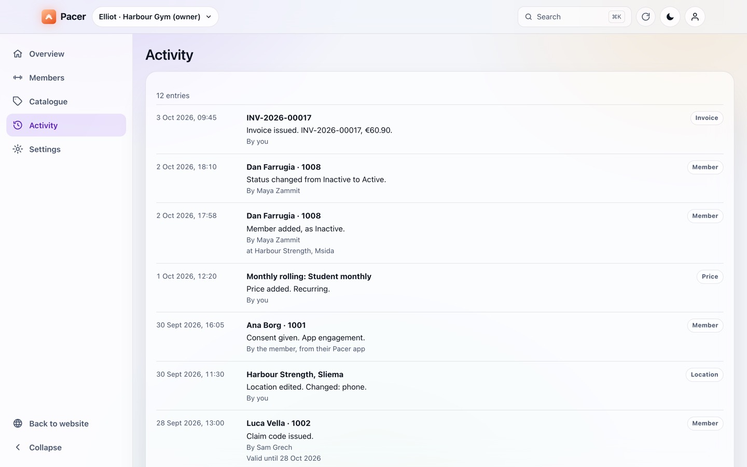Click the ⌘K shortcut badge
Screen dimensions: 747x467
(x=616, y=17)
